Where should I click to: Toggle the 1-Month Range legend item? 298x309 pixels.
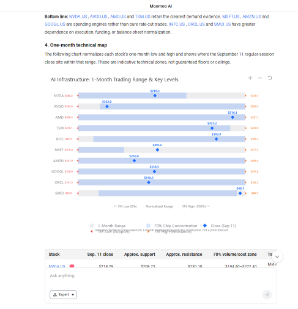[x=108, y=226]
